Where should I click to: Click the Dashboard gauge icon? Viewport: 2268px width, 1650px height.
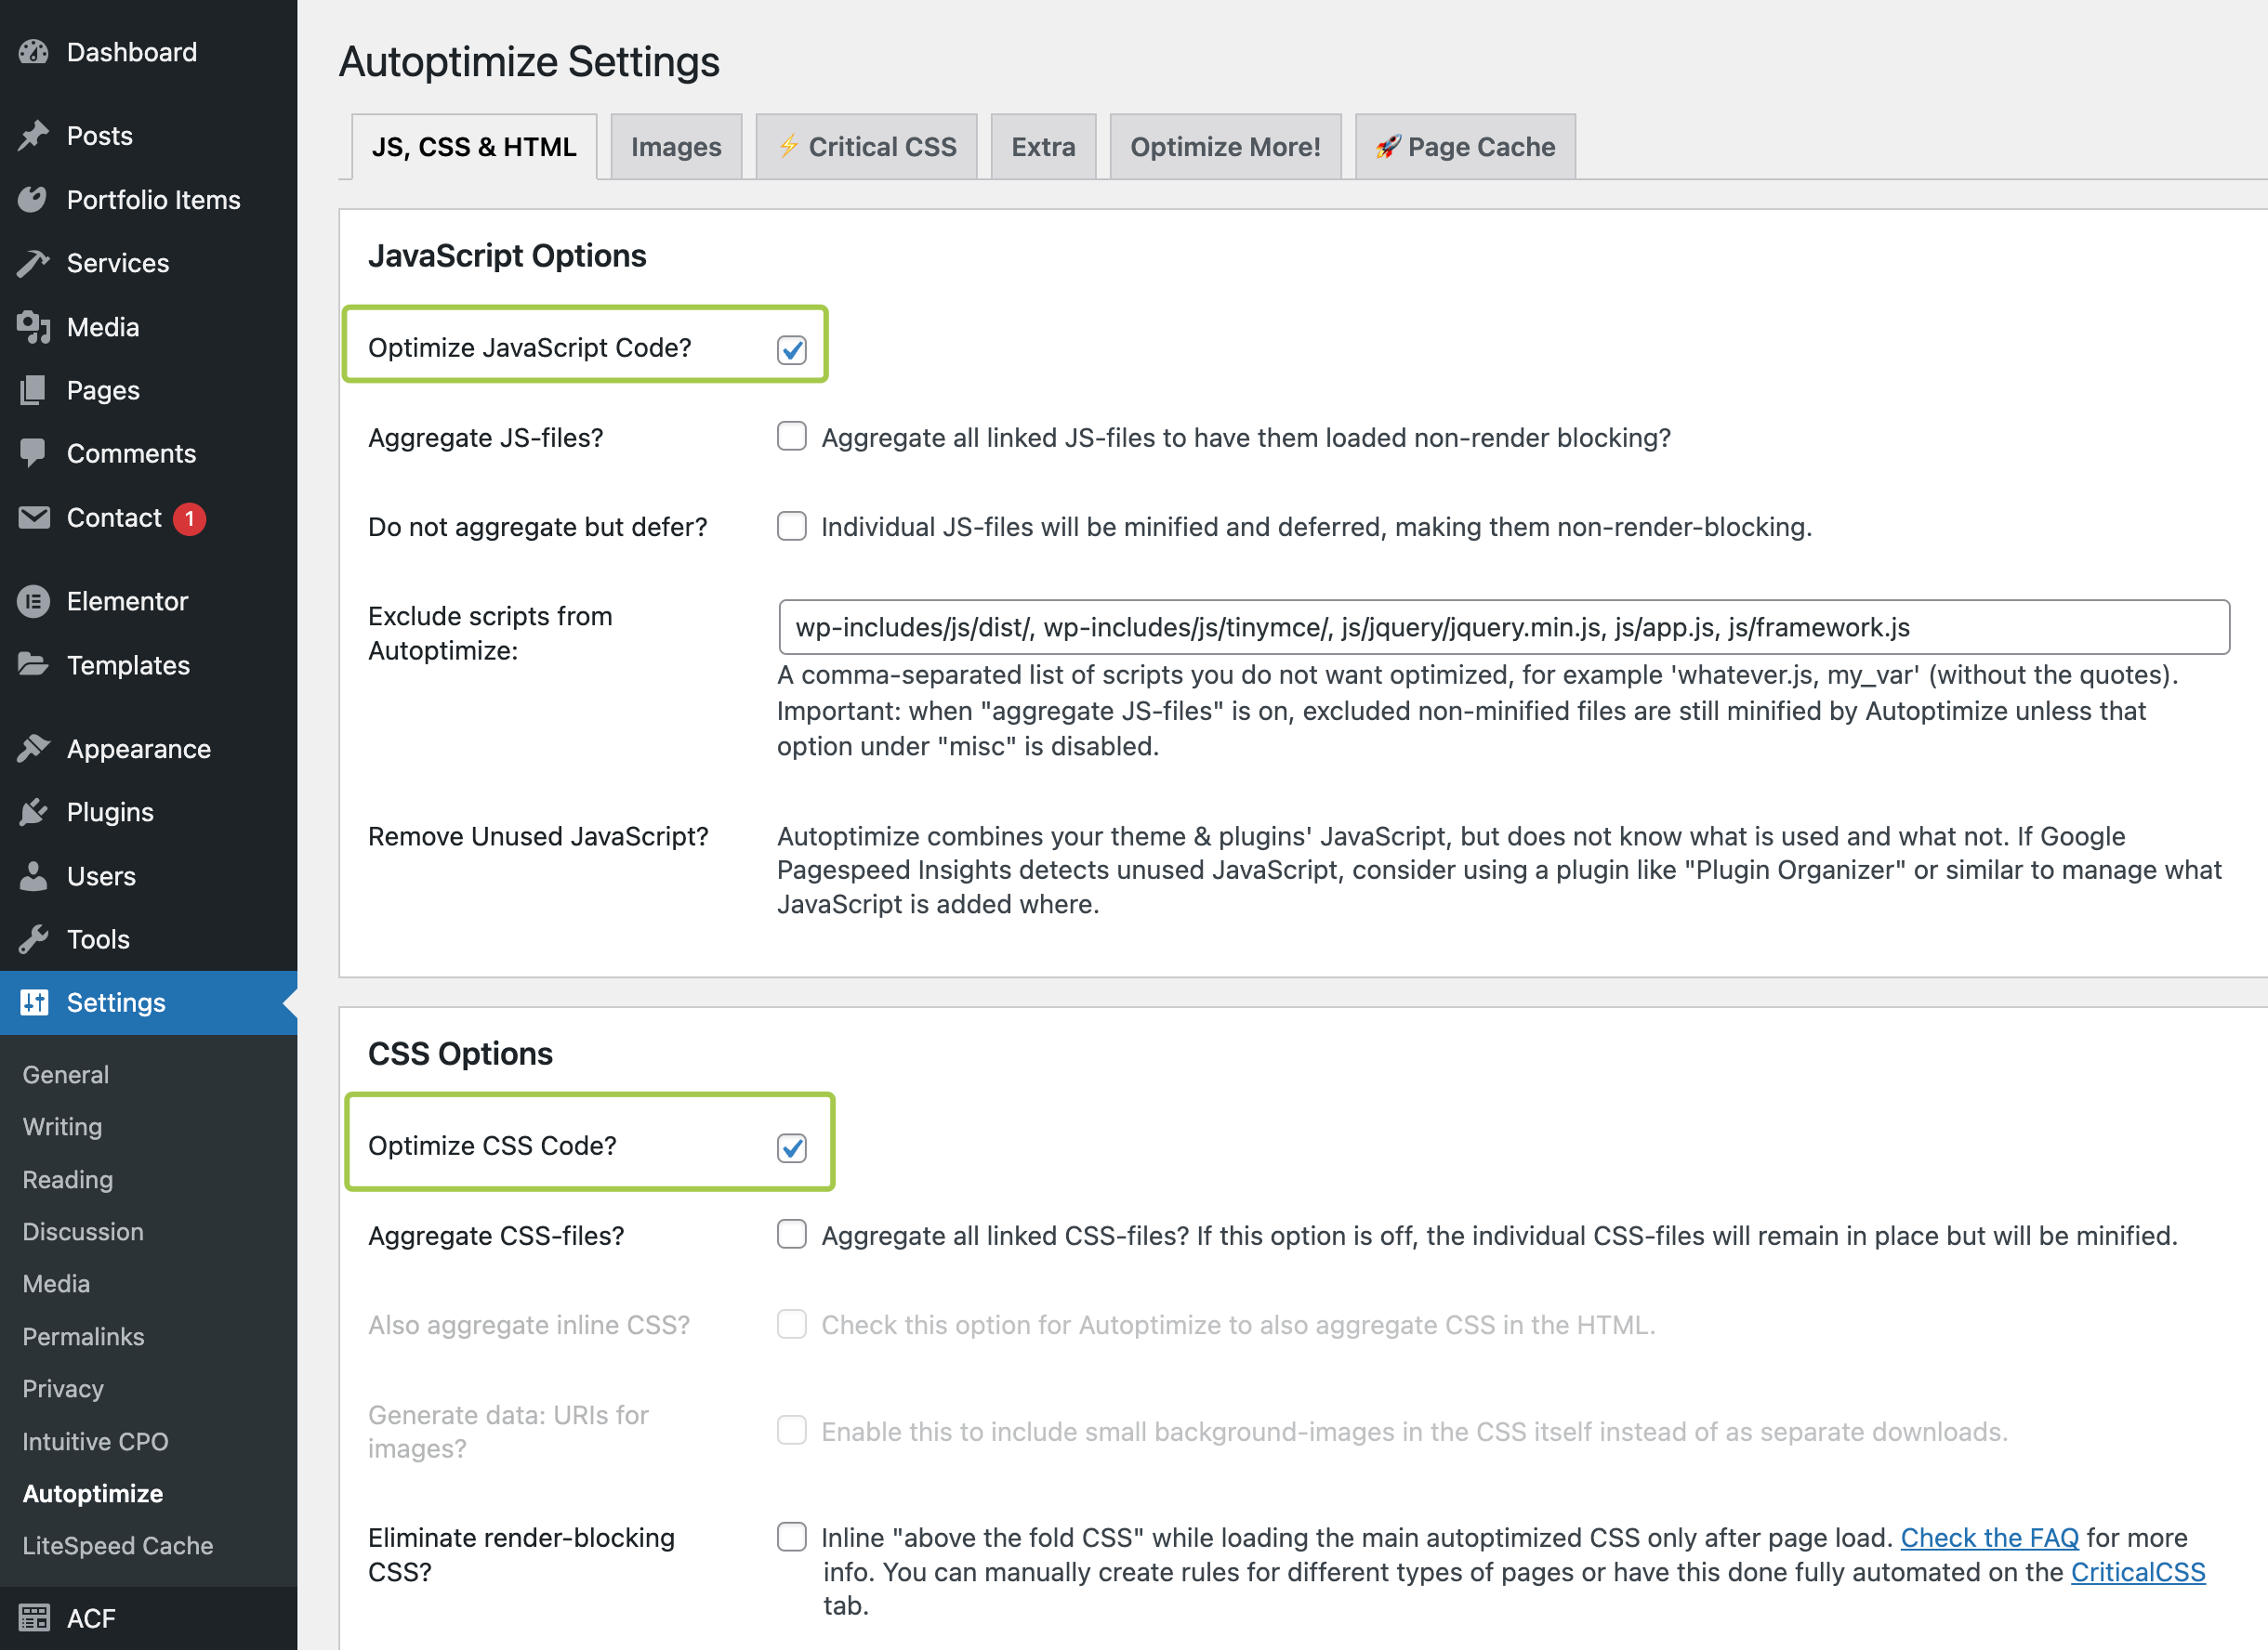click(x=33, y=52)
